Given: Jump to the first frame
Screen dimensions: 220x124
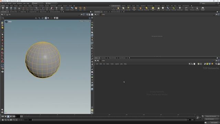Looking at the screenshot, I should click(3, 116).
